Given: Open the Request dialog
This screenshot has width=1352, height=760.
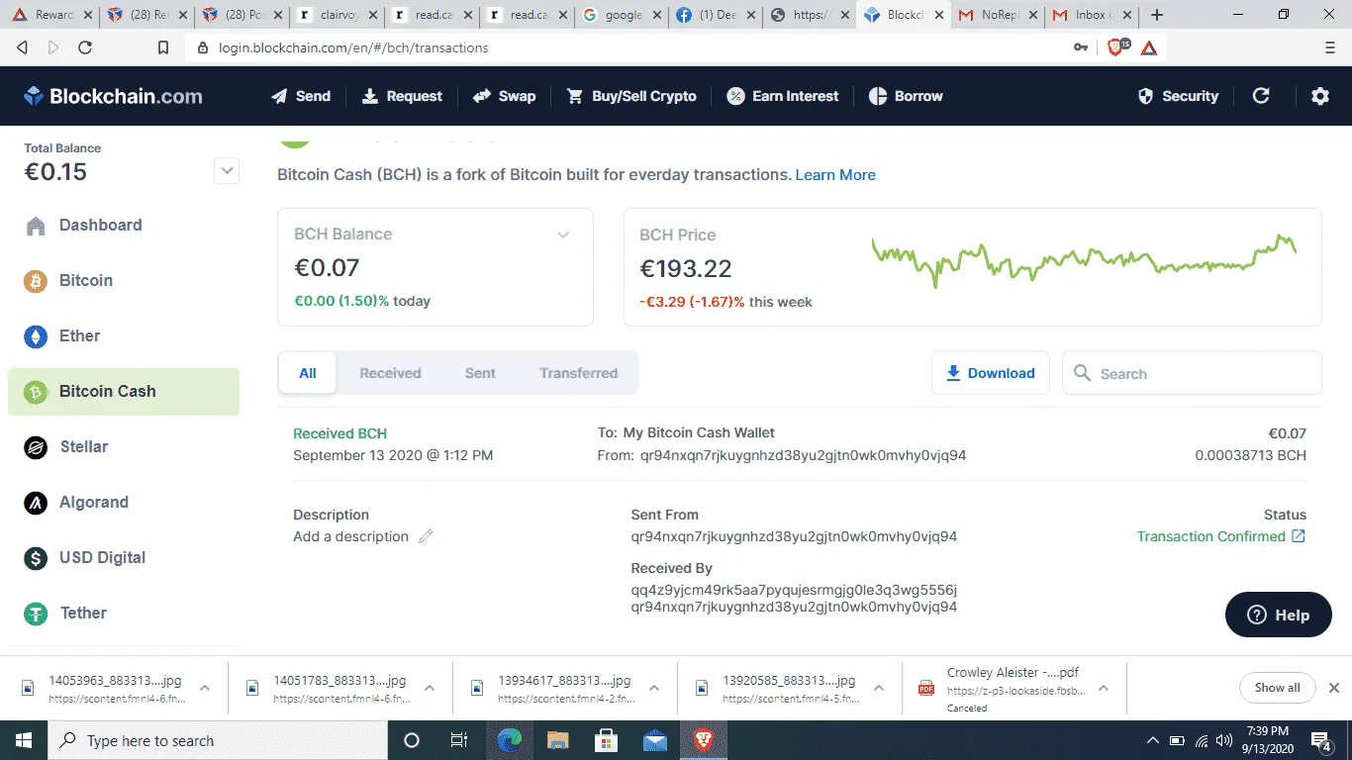Looking at the screenshot, I should coord(402,96).
